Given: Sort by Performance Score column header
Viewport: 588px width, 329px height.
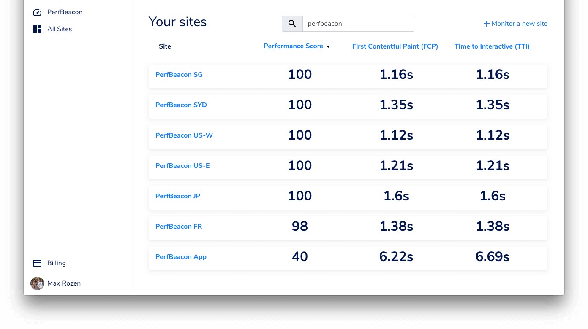Looking at the screenshot, I should click(293, 46).
